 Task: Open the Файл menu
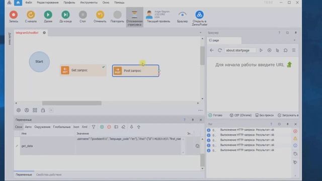point(29,3)
